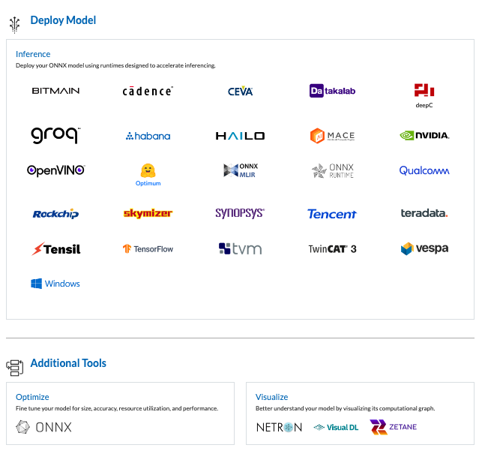Click the Deploy Model branching icon

(14, 25)
